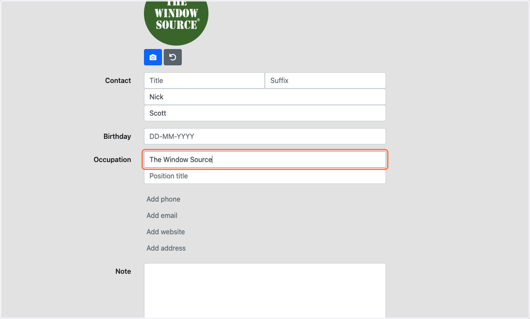530x319 pixels.
Task: Add a phone number entry
Action: (163, 199)
